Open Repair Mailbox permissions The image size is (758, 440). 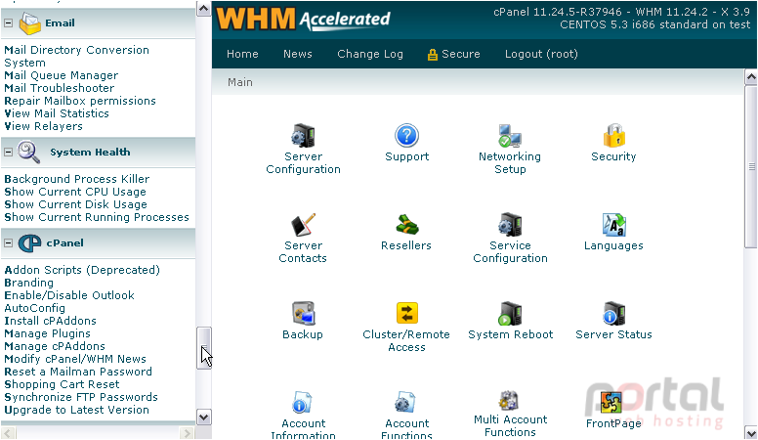[x=80, y=101]
